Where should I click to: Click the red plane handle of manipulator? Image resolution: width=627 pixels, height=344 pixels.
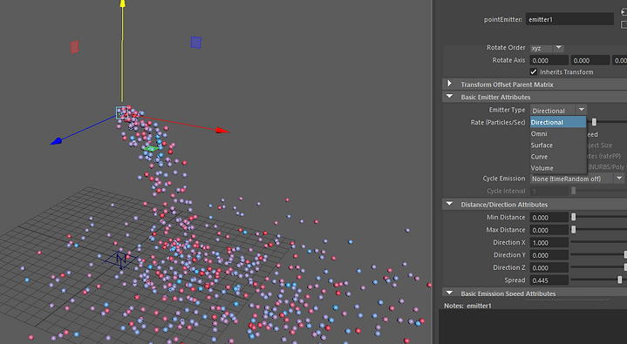click(x=74, y=47)
